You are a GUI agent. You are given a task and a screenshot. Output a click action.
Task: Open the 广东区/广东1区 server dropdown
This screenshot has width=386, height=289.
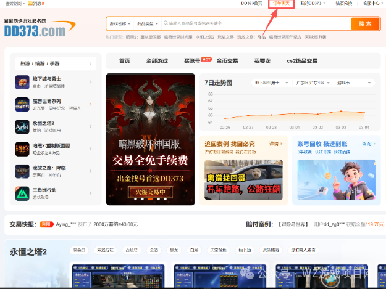point(313,83)
